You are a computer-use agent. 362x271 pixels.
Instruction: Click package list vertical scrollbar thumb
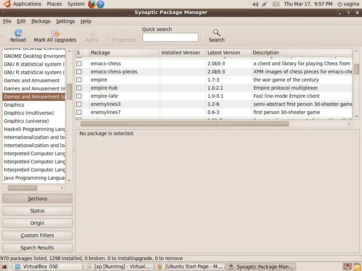[x=356, y=70]
